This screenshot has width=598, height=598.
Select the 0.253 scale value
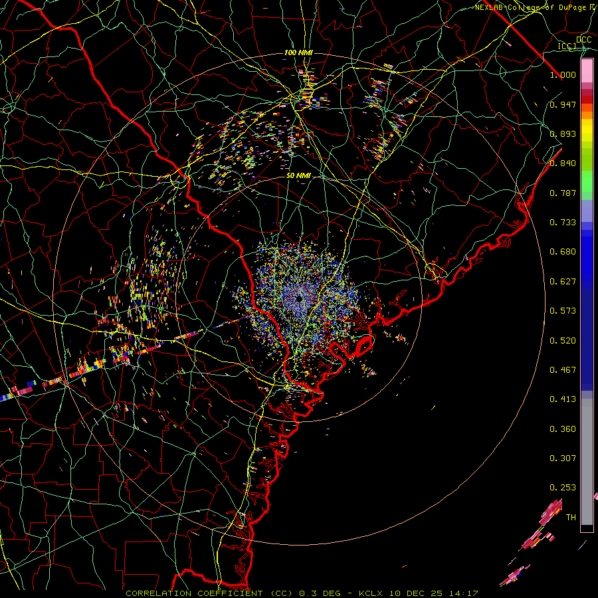(x=563, y=488)
